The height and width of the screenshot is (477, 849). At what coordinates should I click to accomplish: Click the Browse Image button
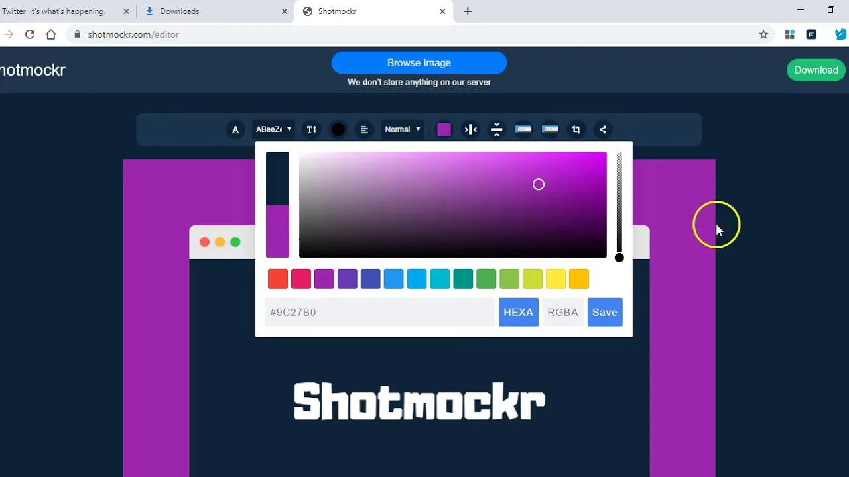pos(419,63)
